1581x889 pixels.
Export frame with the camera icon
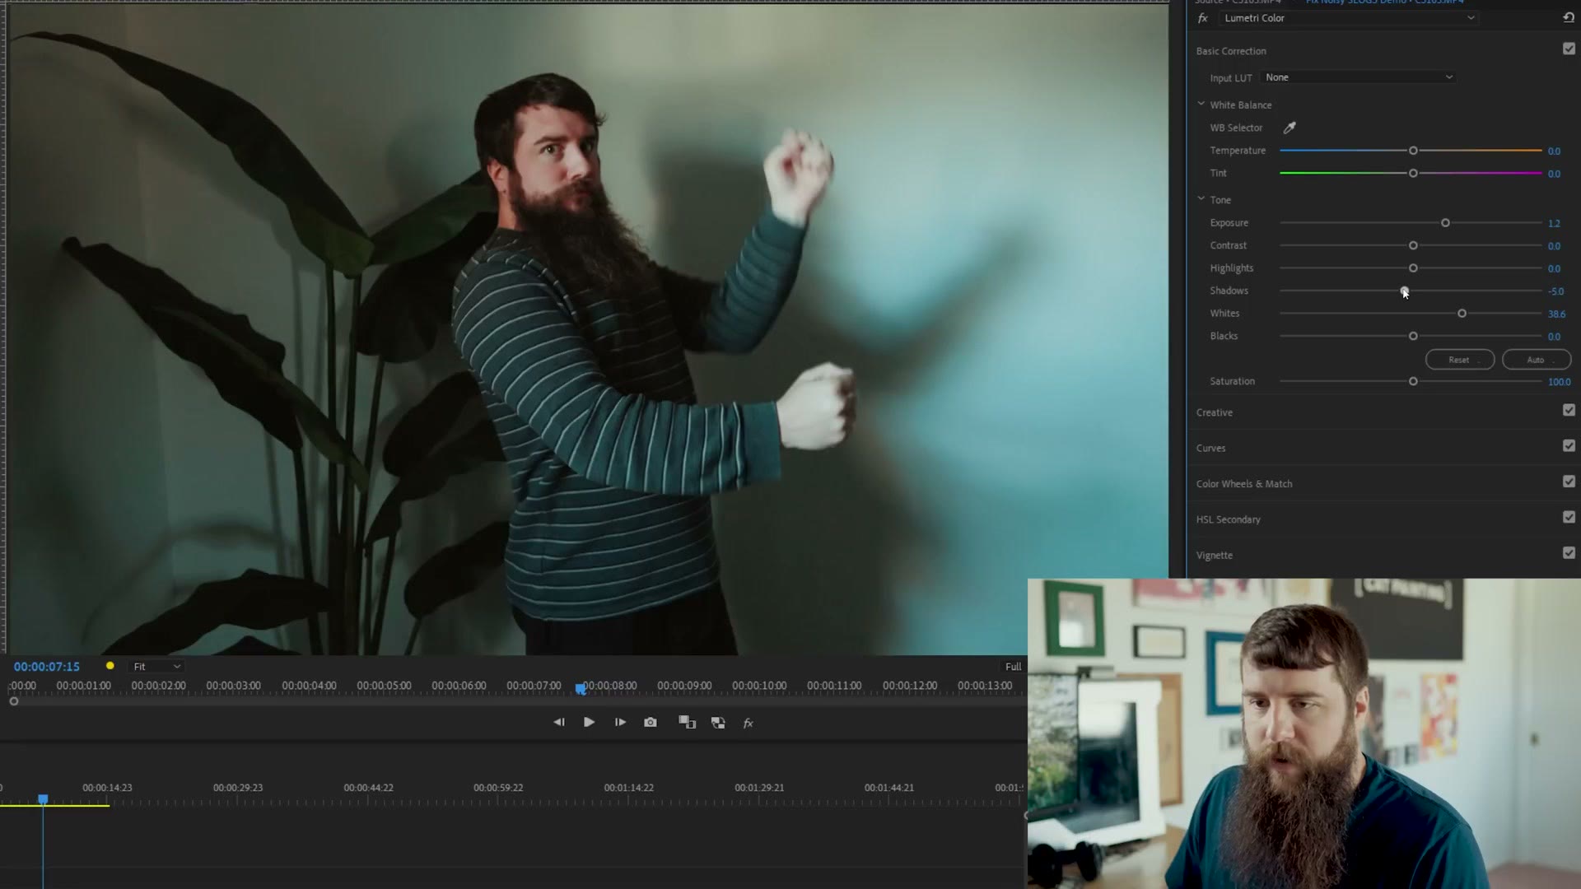(x=651, y=722)
